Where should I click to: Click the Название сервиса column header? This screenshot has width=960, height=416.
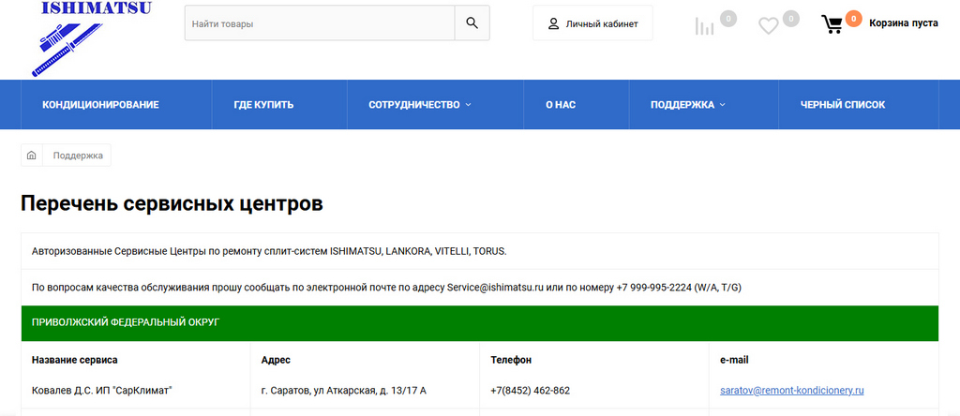75,360
